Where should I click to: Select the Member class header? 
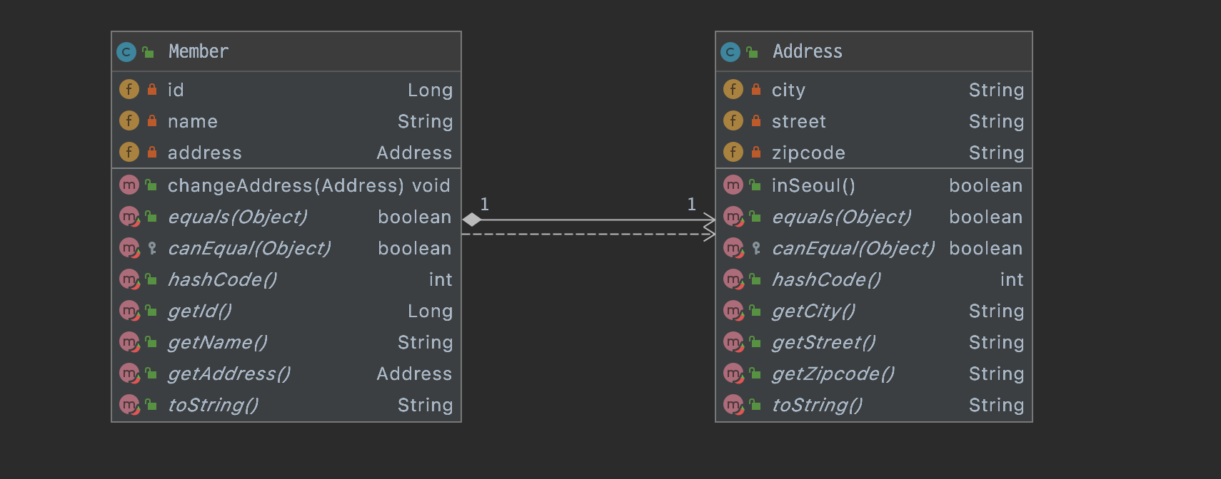point(286,52)
